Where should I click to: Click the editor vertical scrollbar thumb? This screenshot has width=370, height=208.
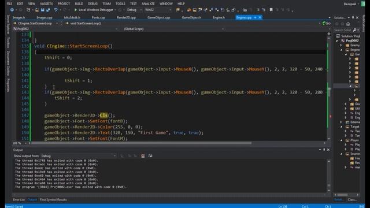pyautogui.click(x=329, y=92)
